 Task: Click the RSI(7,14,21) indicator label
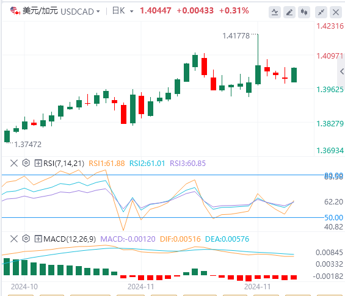[64, 164]
